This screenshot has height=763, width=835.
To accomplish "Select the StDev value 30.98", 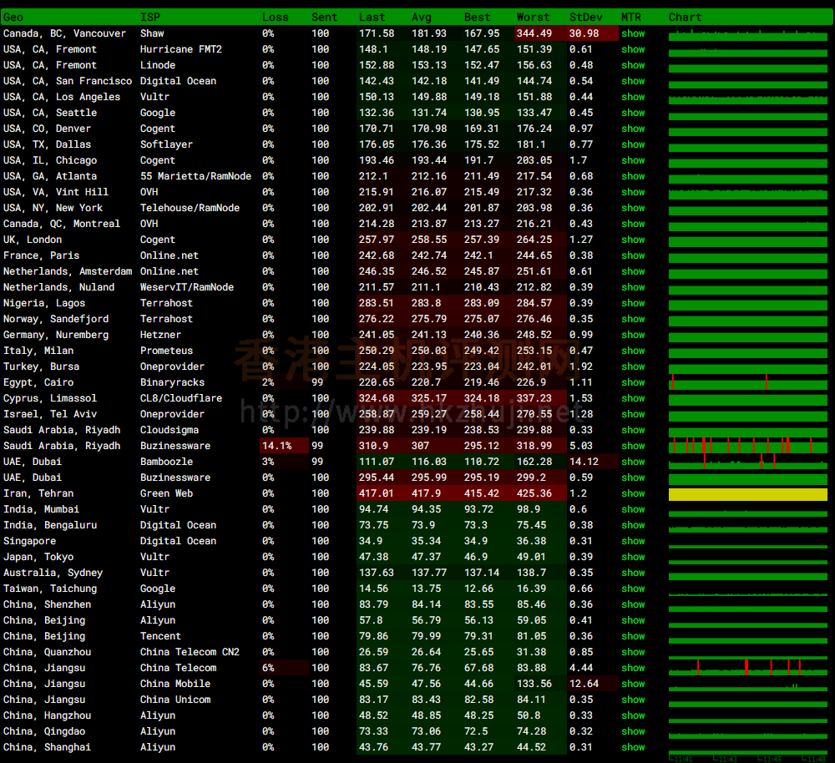I will (x=584, y=33).
